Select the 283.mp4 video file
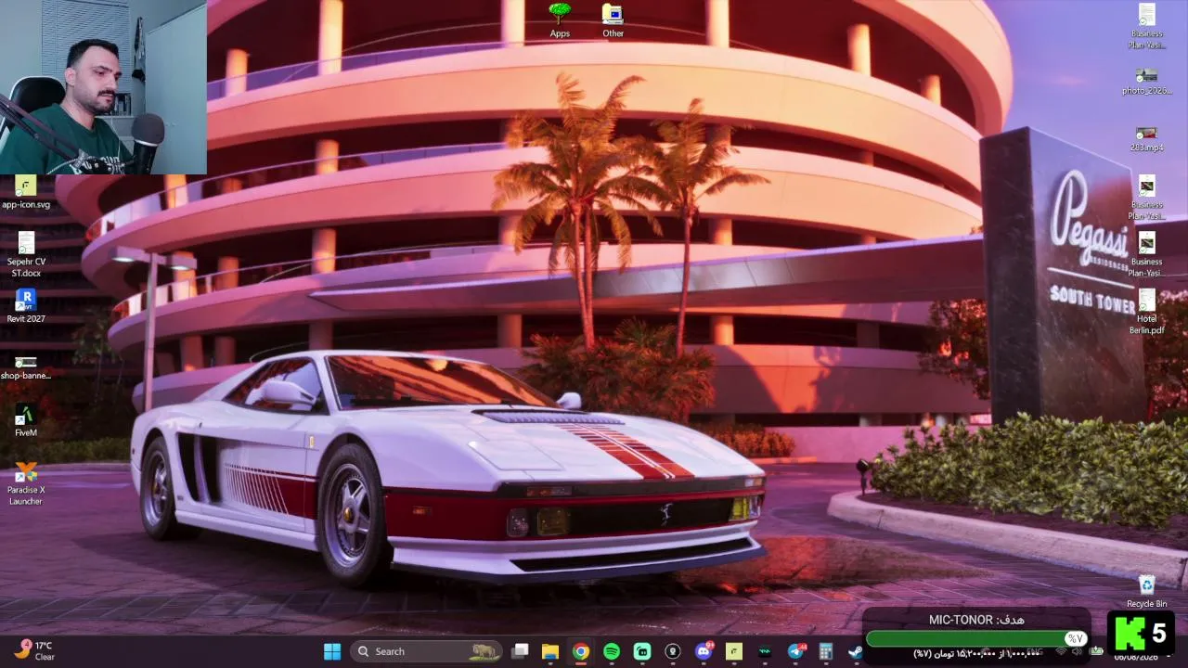1188x668 pixels. 1146,138
